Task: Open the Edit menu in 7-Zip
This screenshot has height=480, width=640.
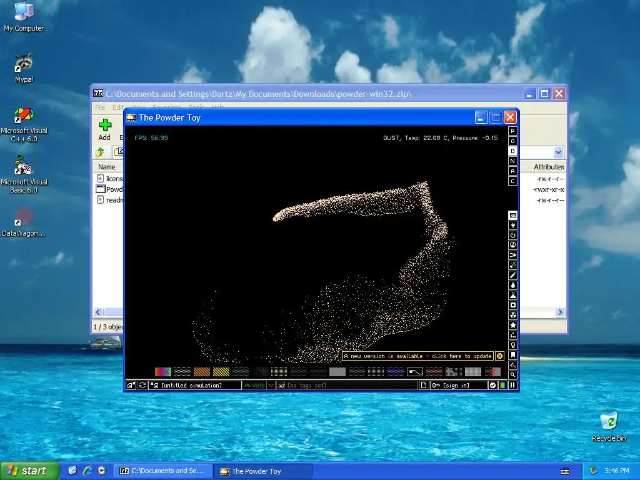Action: (x=118, y=107)
